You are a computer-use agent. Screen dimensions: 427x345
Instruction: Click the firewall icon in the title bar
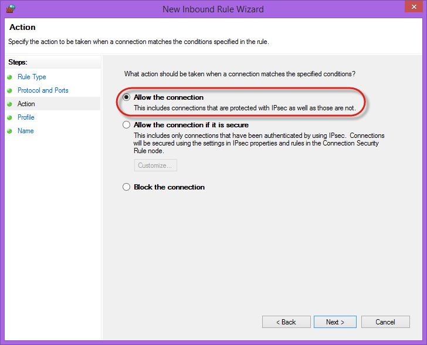(10, 8)
